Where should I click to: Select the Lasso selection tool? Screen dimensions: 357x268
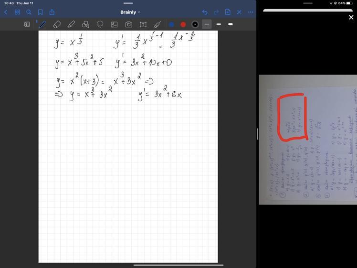[100, 24]
